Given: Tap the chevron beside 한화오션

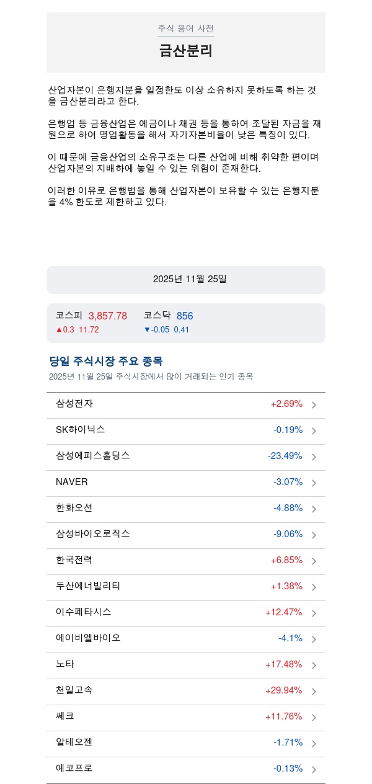Looking at the screenshot, I should 314,509.
